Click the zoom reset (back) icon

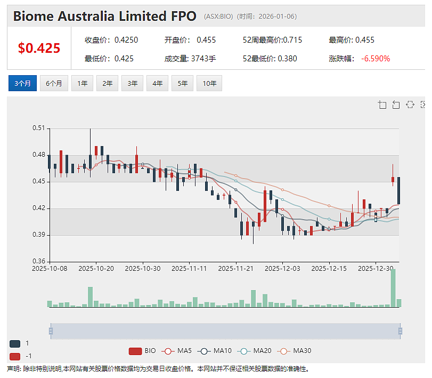tap(396, 105)
